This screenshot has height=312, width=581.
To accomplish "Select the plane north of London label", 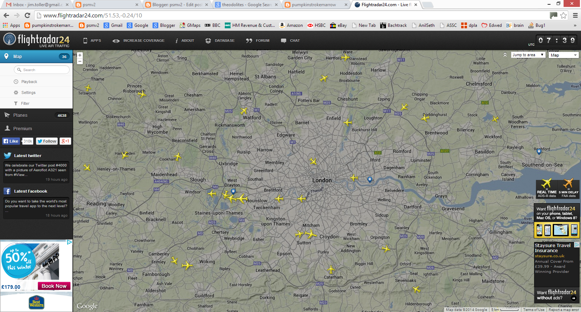I will pyautogui.click(x=313, y=161).
